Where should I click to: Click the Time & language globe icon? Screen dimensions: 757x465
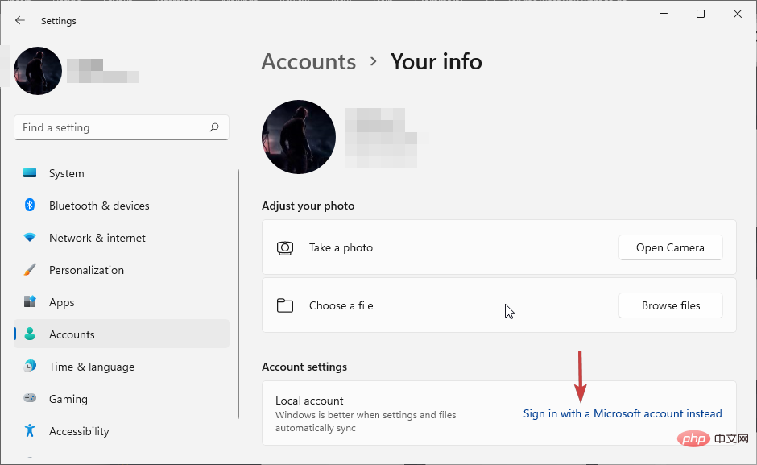coord(30,366)
